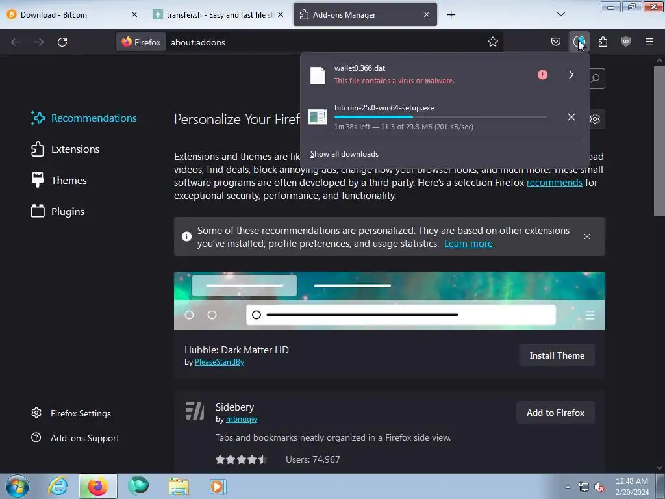This screenshot has width=665, height=499.
Task: Open the list all tabs dropdown
Action: 560,14
